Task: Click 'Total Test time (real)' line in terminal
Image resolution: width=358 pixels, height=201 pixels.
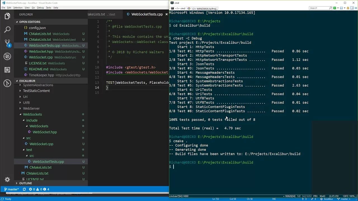Action: click(205, 128)
